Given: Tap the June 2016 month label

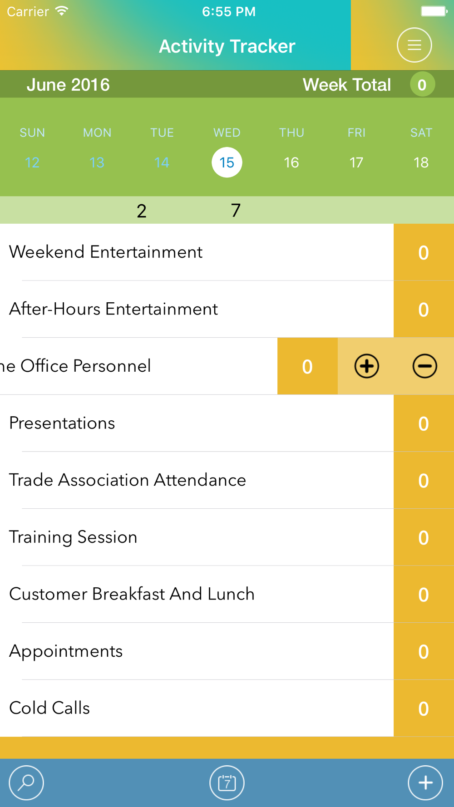Looking at the screenshot, I should point(68,84).
